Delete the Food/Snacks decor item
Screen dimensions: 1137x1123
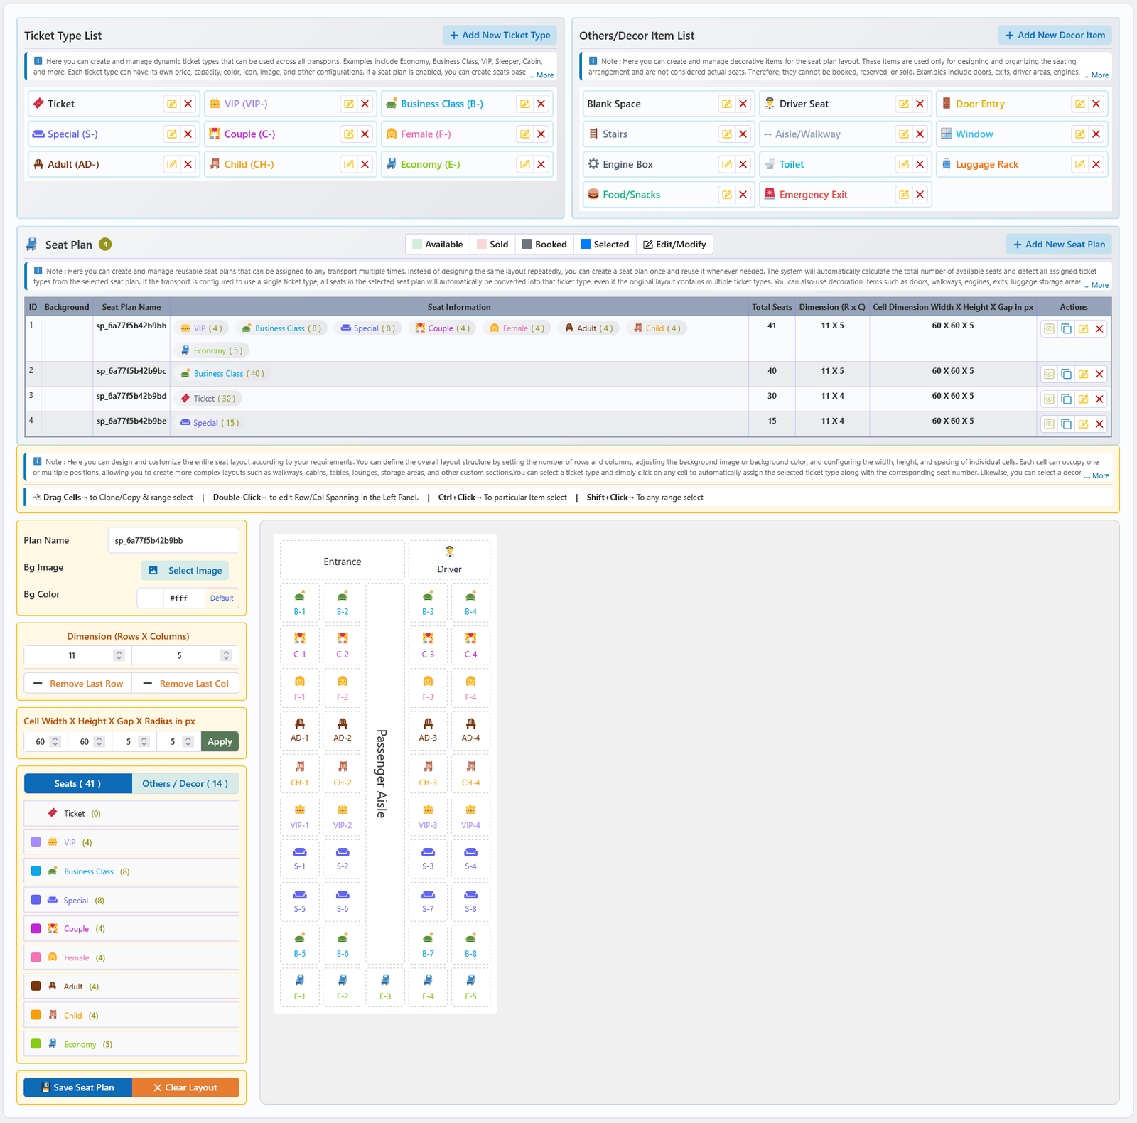pos(743,195)
